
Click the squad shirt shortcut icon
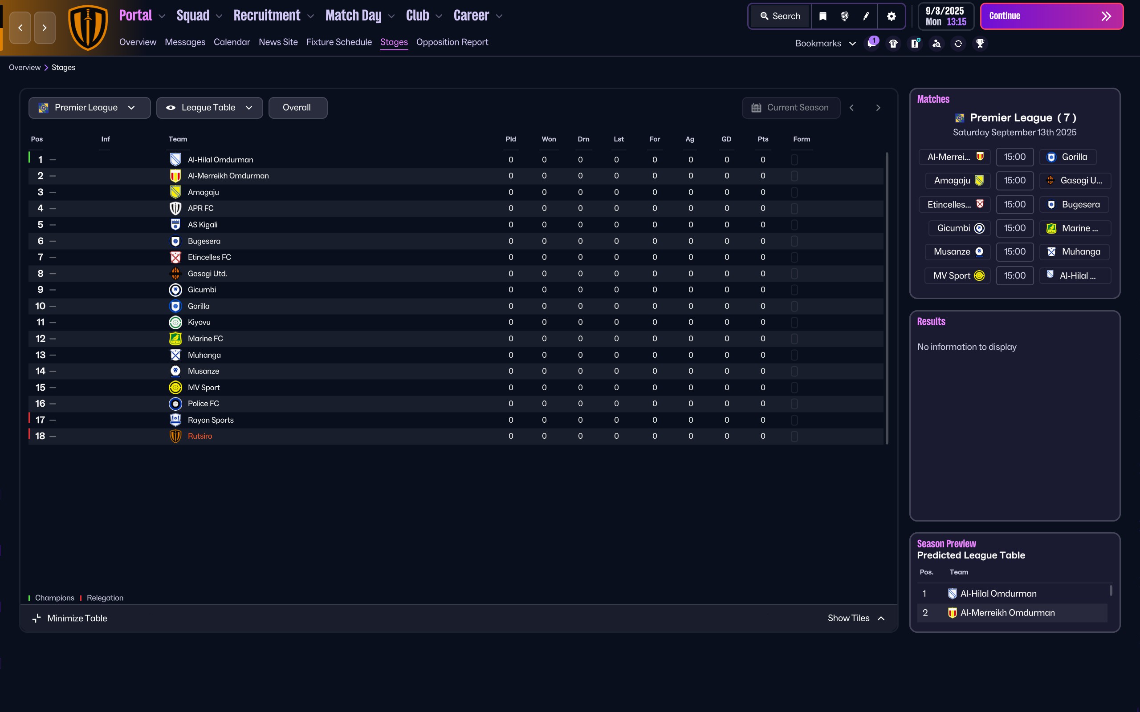pyautogui.click(x=893, y=43)
